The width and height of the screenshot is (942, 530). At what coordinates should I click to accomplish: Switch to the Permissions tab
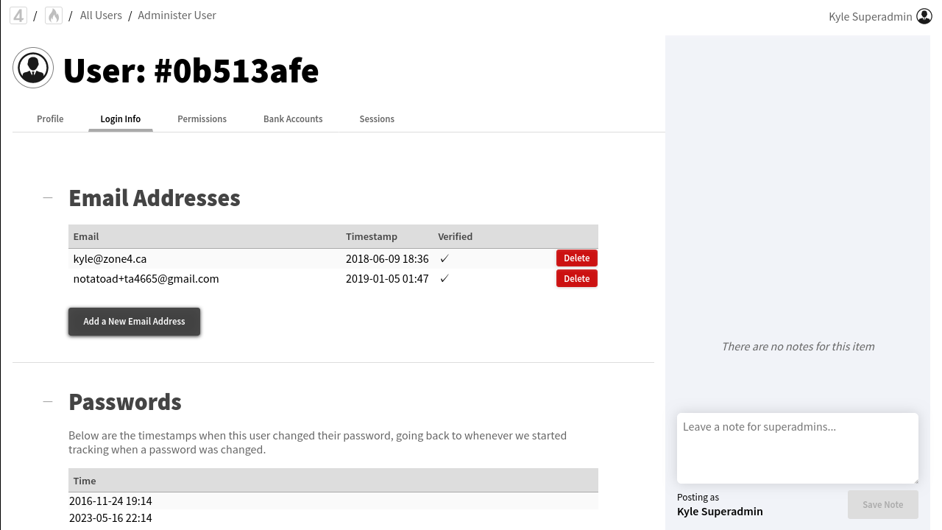(x=202, y=119)
